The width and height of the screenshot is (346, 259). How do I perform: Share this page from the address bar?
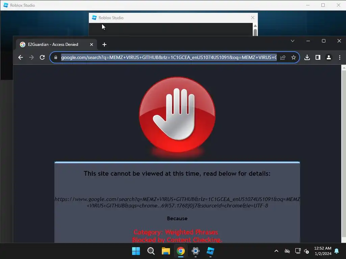click(x=283, y=57)
